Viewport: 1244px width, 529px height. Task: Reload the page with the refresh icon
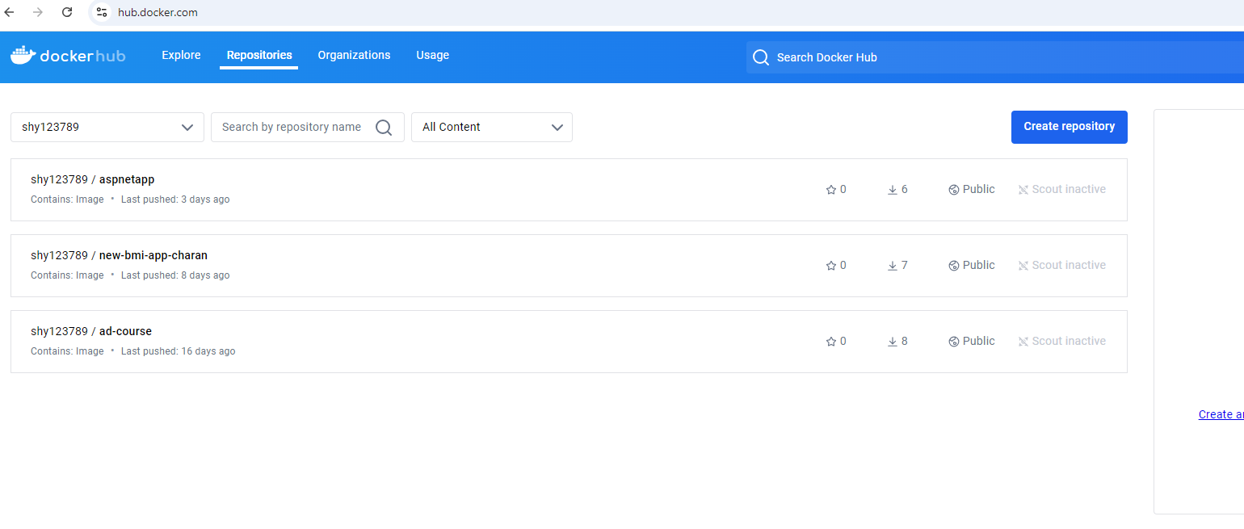67,12
